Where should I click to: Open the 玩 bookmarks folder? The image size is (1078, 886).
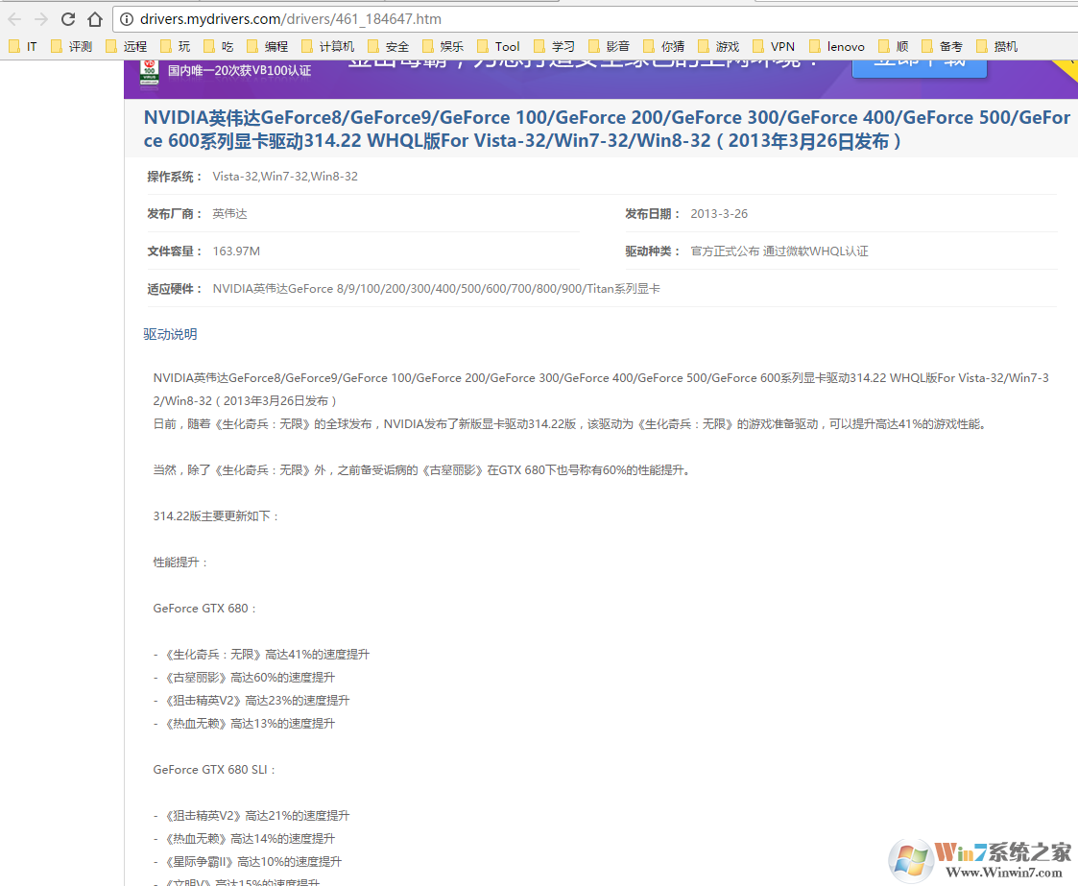[176, 46]
